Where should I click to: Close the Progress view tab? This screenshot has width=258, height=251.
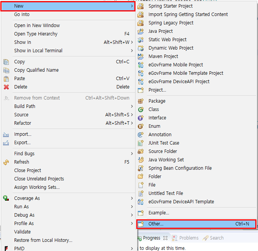(x=165, y=238)
